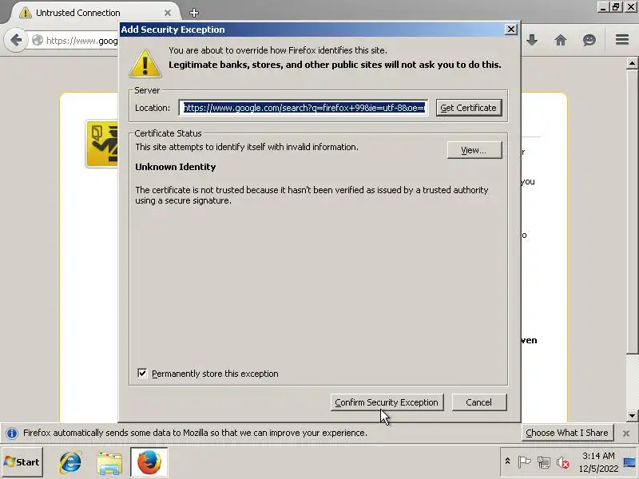
Task: Open the Firefox downloads arrow icon
Action: [532, 40]
